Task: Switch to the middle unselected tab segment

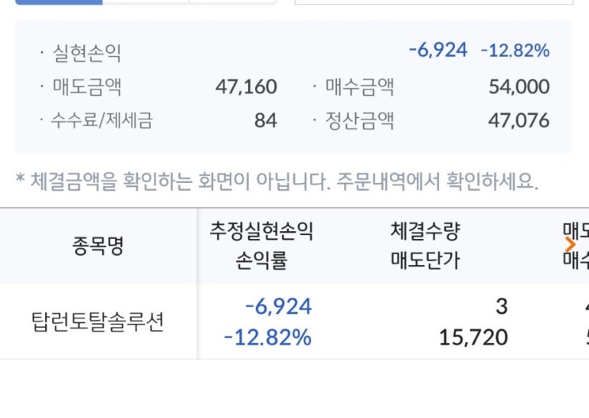Action: click(x=146, y=2)
